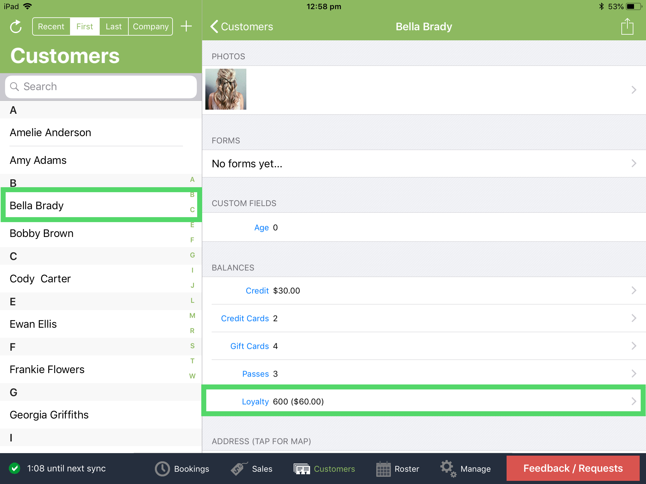
Task: Jump to letter S in index
Action: click(192, 346)
